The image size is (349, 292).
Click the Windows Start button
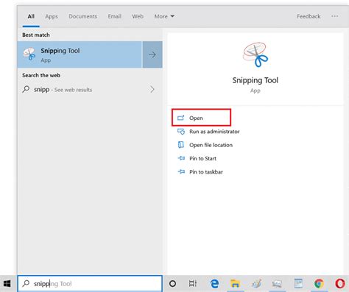(x=7, y=284)
